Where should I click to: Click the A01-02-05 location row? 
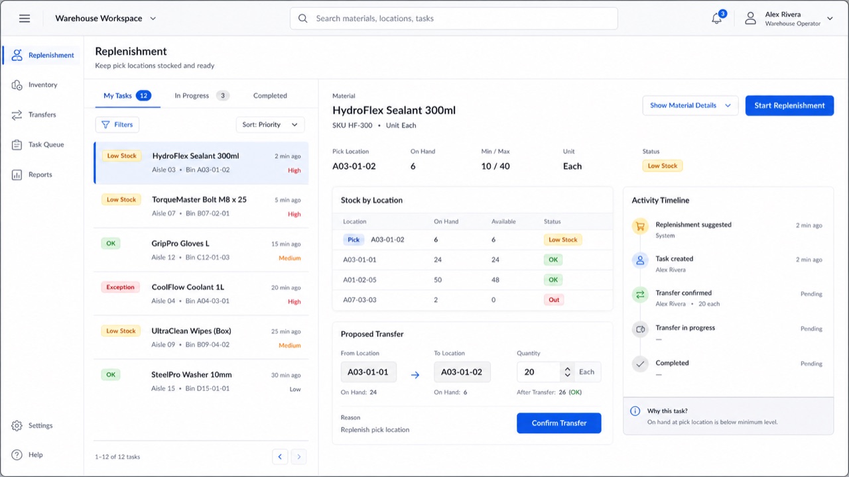coord(472,280)
